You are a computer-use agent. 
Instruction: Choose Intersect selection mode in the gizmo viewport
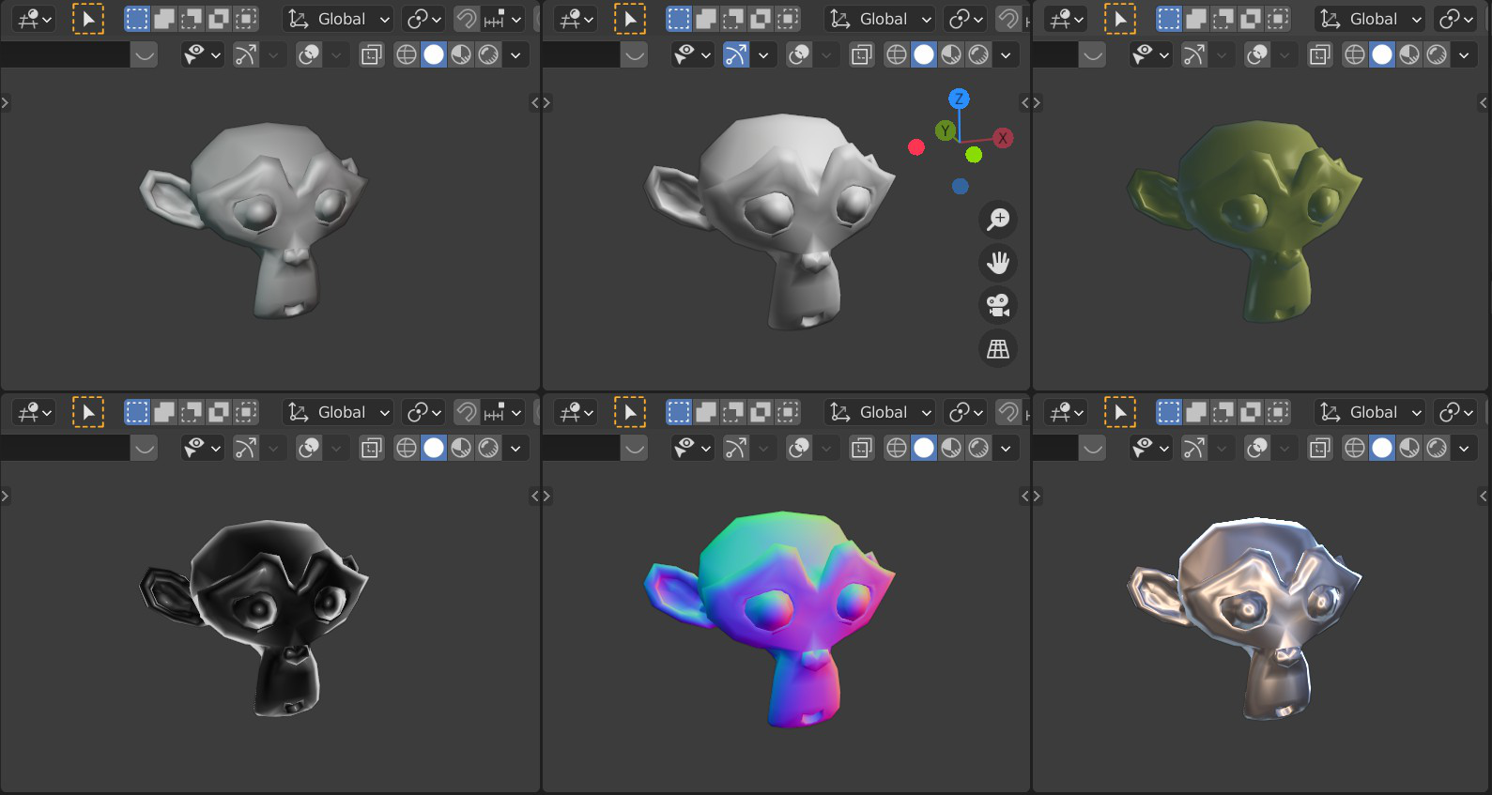click(x=788, y=19)
